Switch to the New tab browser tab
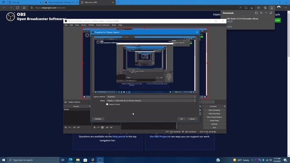Image resolution: width=290 pixels, height=163 pixels. pyautogui.click(x=25, y=2)
